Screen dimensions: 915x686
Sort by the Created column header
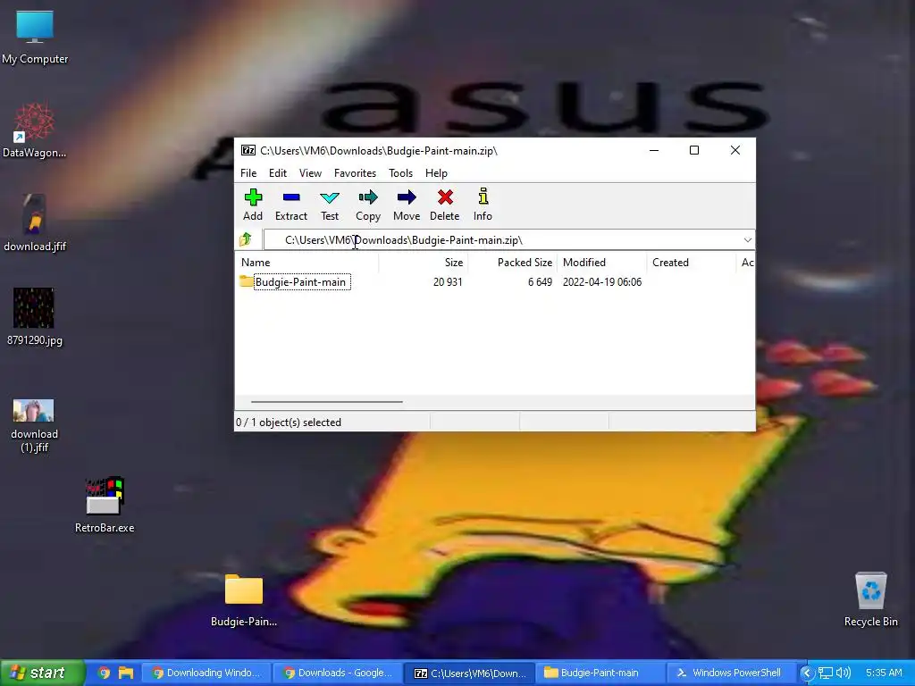692,263
